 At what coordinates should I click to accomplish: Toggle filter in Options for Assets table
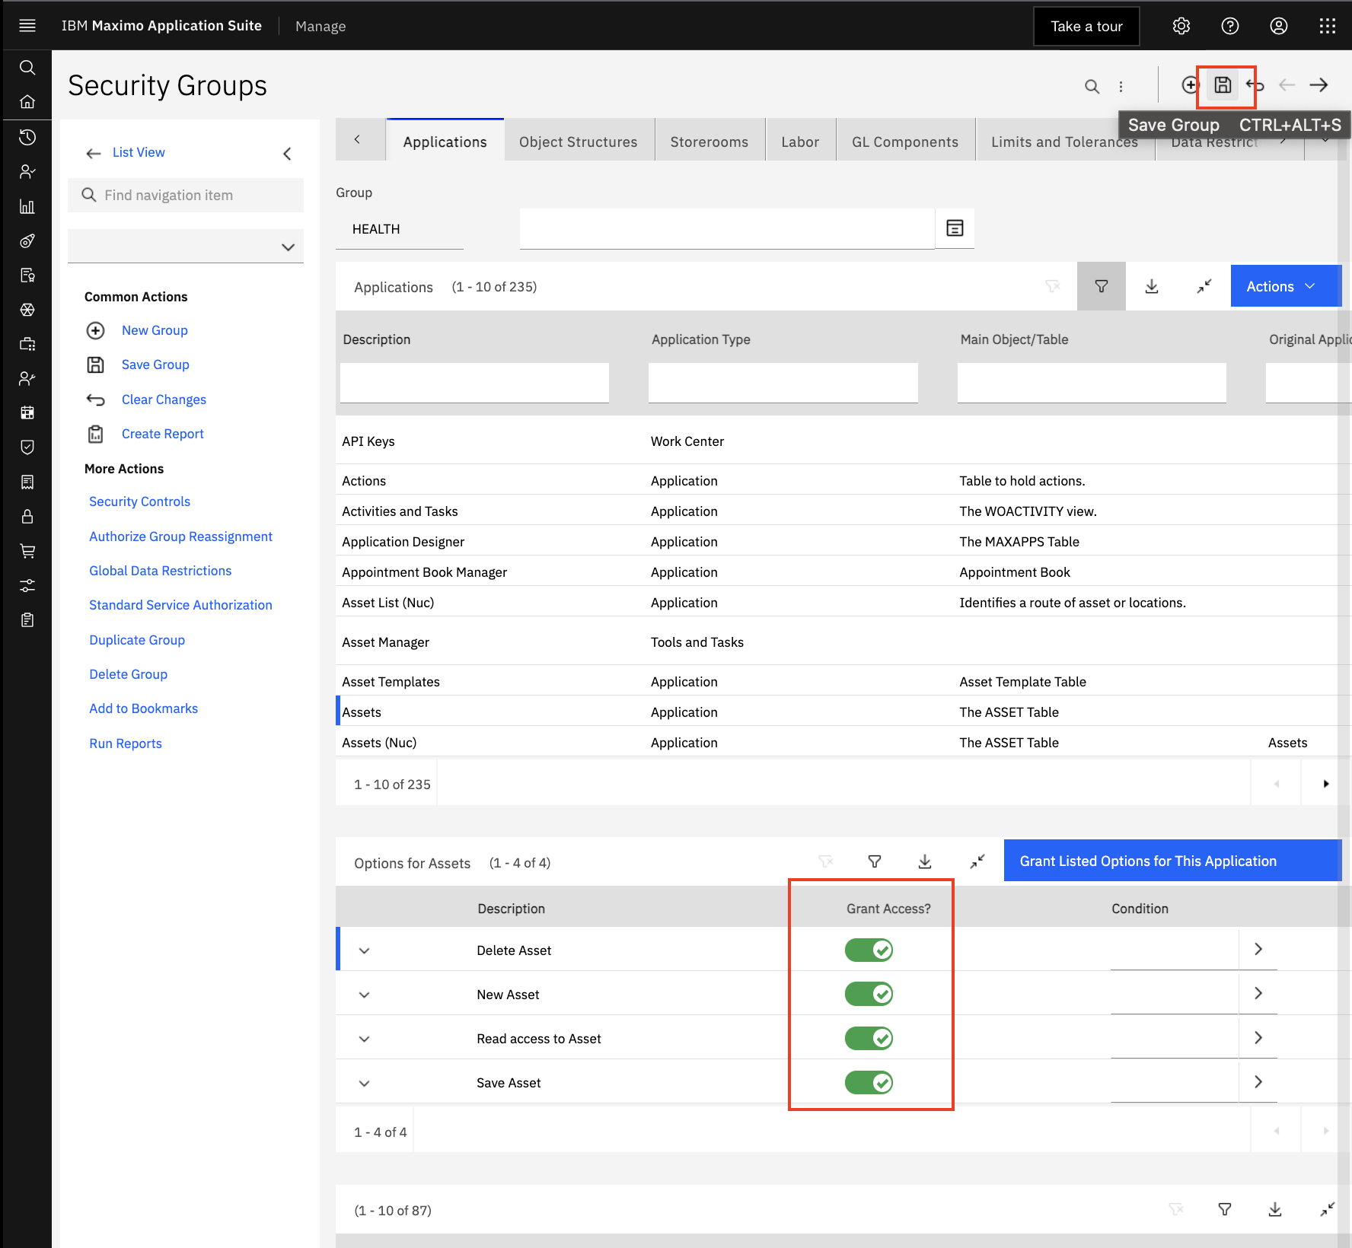click(875, 861)
